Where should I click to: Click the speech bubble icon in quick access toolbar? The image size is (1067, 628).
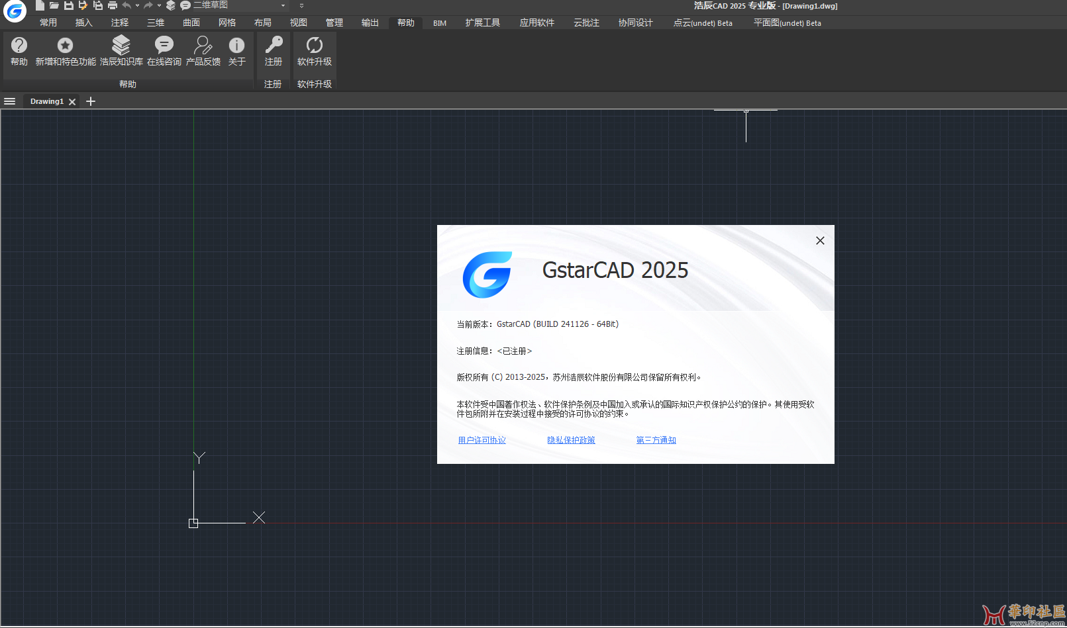tap(185, 5)
